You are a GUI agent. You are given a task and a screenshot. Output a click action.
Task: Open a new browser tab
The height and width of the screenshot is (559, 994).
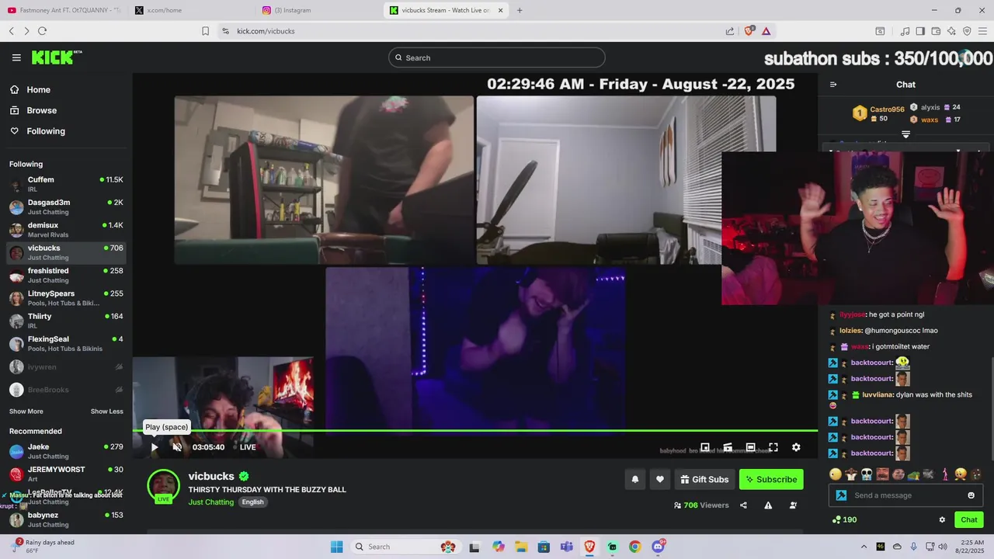pos(520,10)
